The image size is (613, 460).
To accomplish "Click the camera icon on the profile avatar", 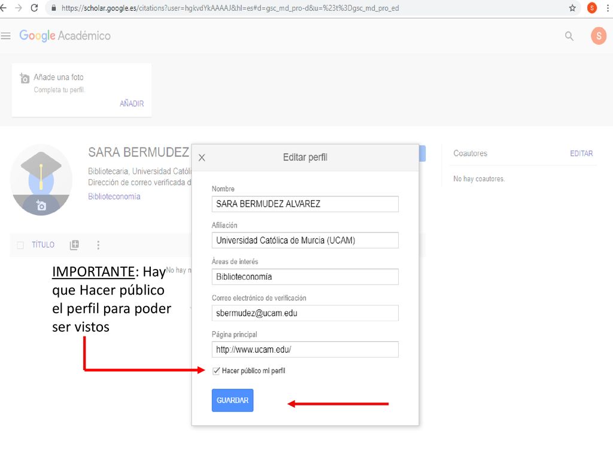I will (x=41, y=205).
